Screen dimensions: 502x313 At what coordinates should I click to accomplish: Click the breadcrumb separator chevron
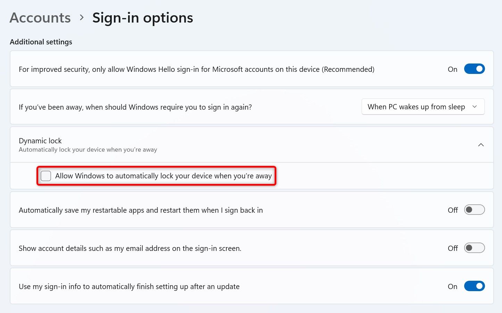pos(81,18)
